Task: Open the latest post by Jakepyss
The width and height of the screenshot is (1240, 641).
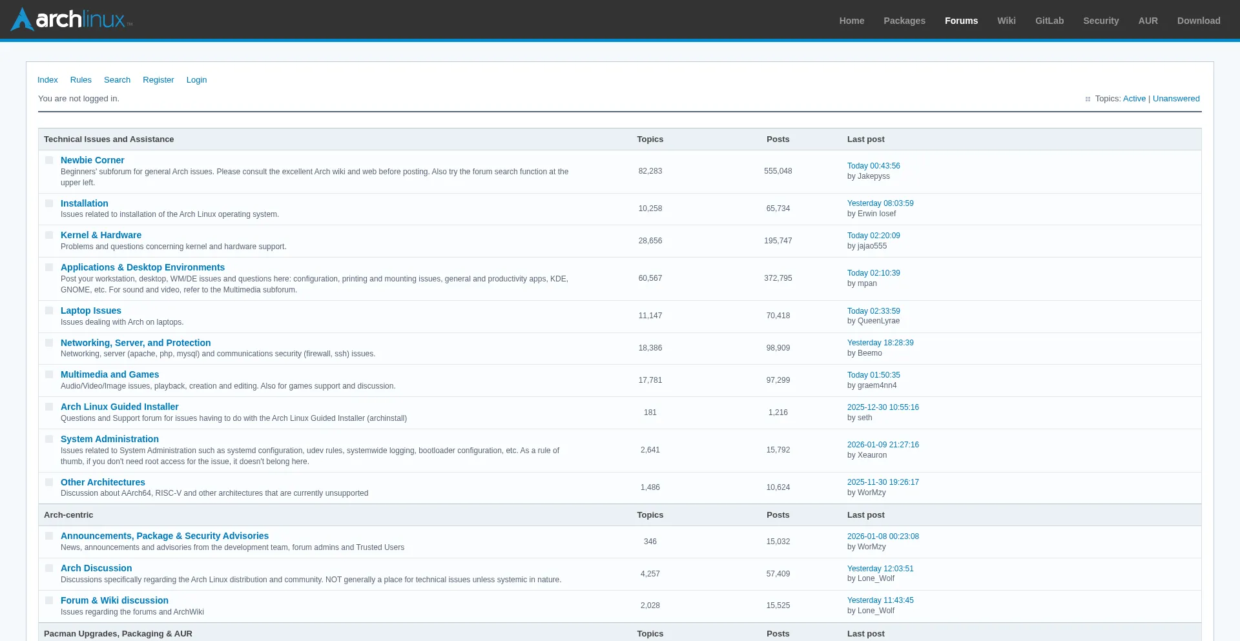Action: coord(873,166)
